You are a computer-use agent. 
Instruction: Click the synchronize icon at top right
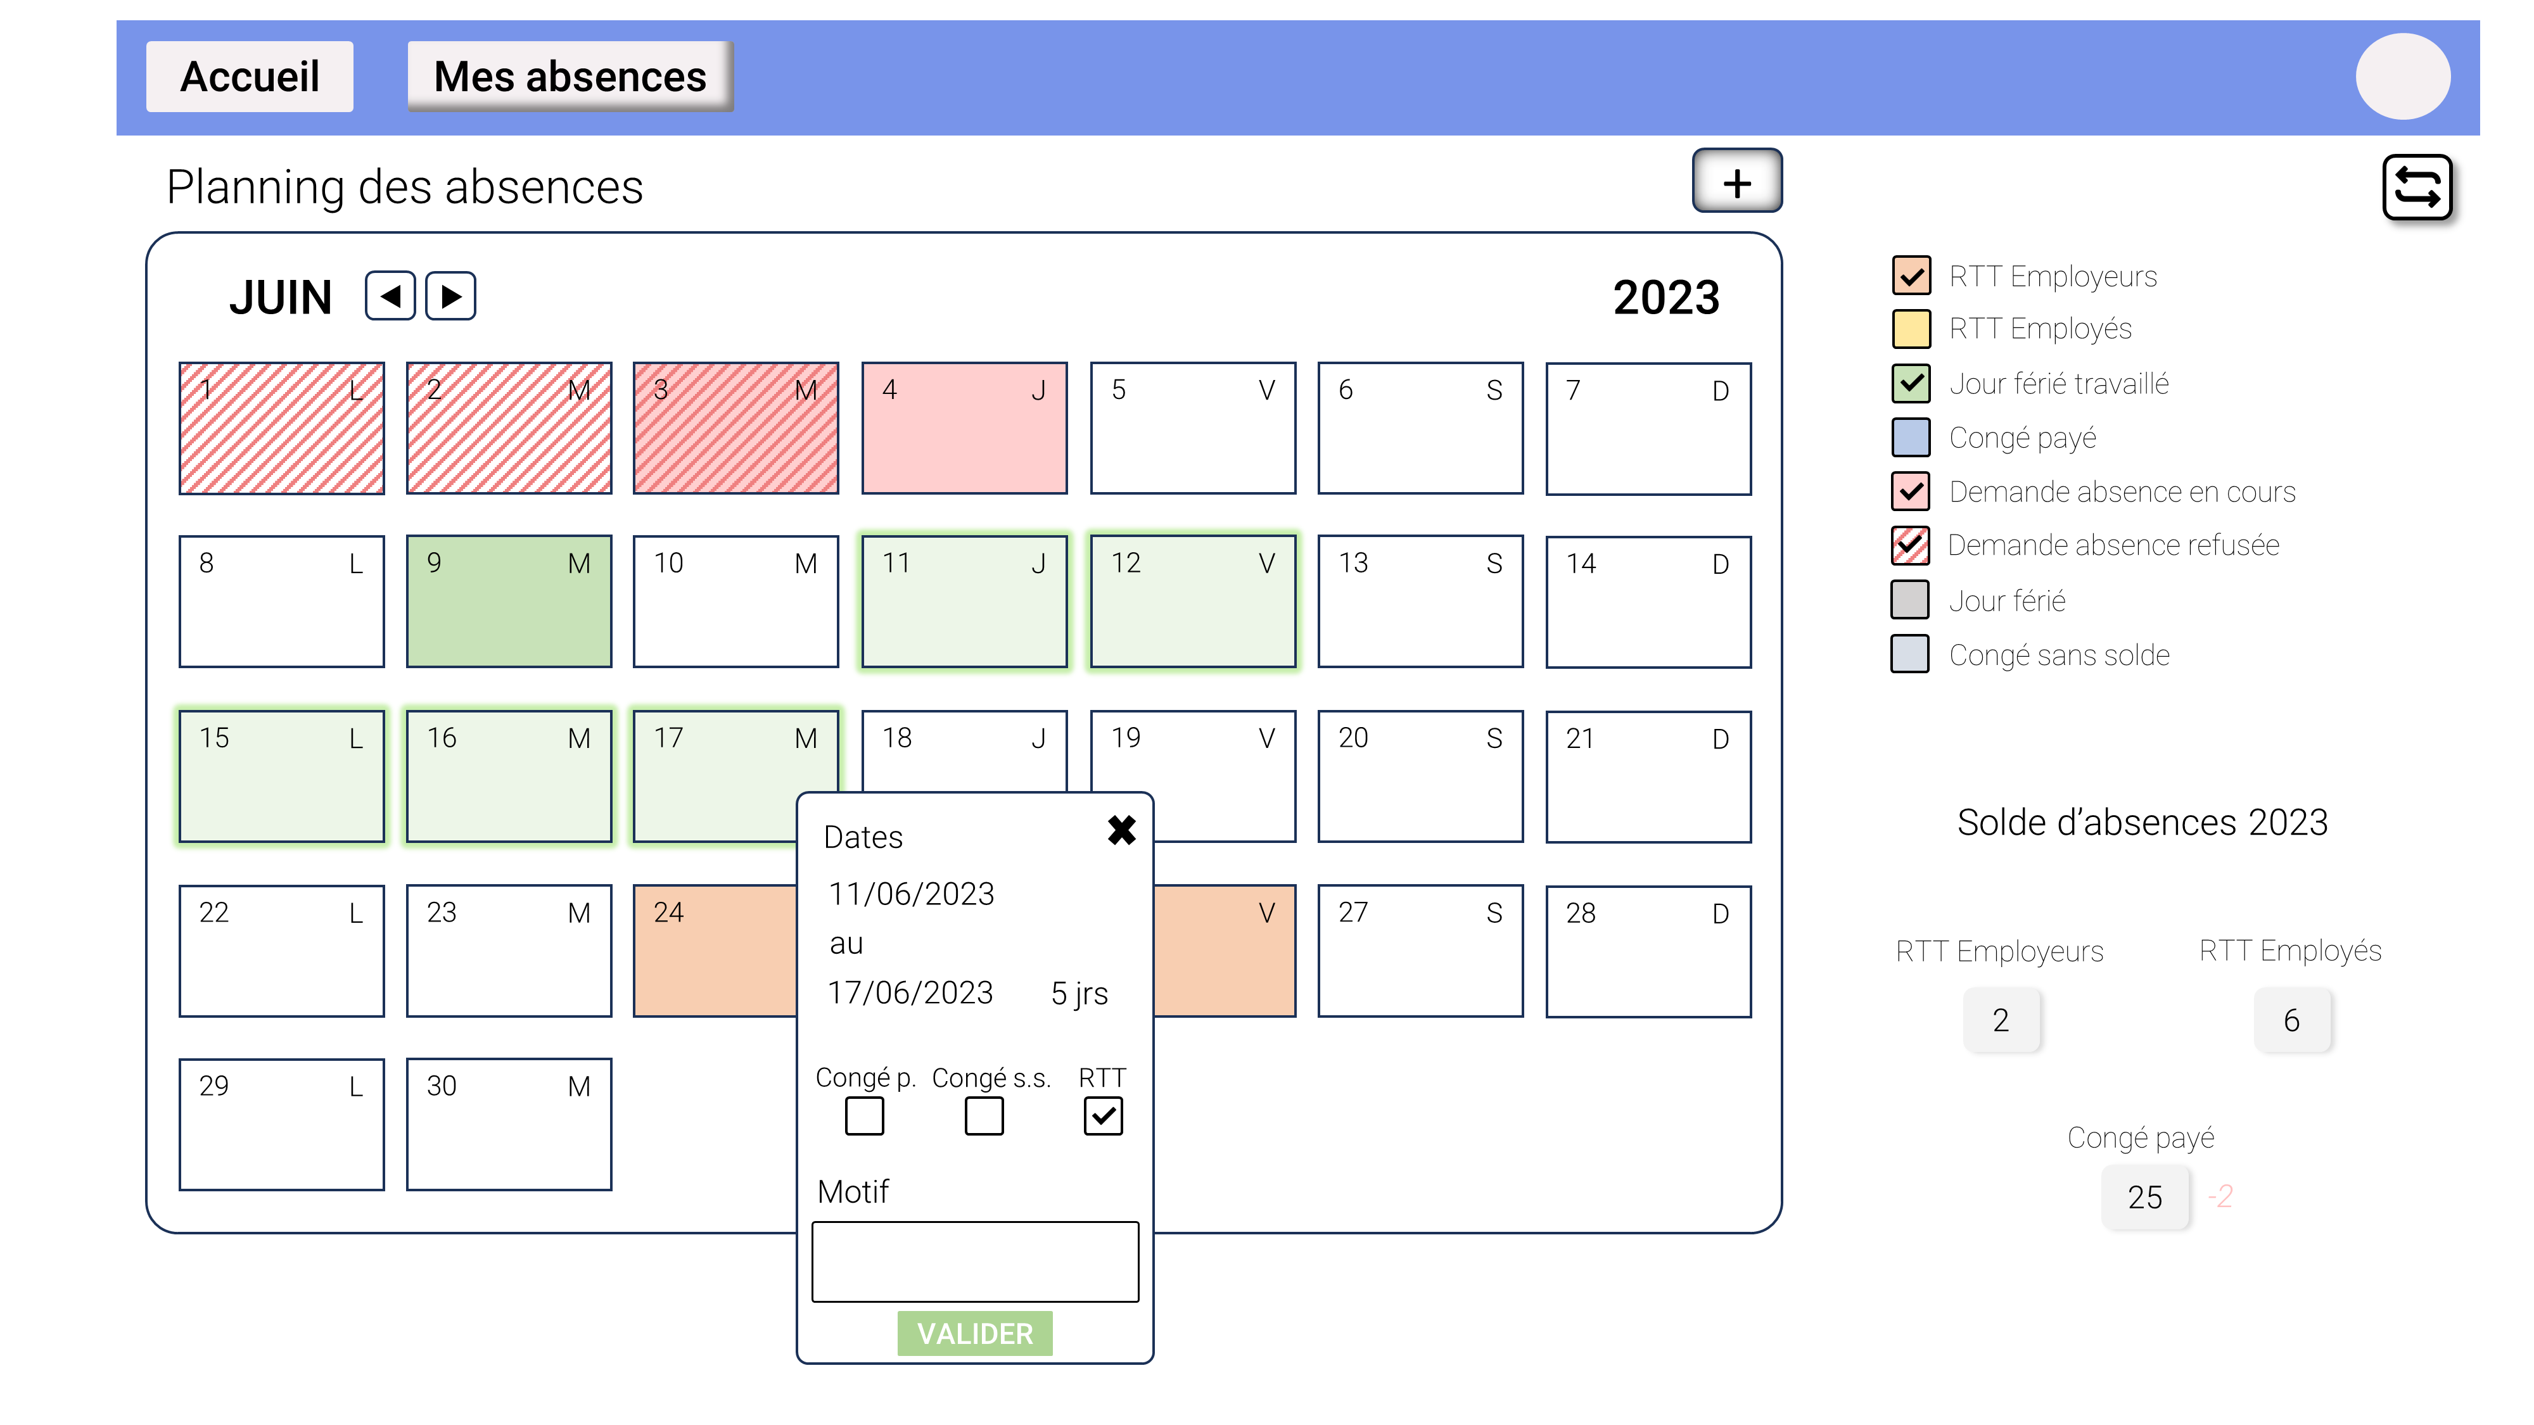pos(2418,189)
